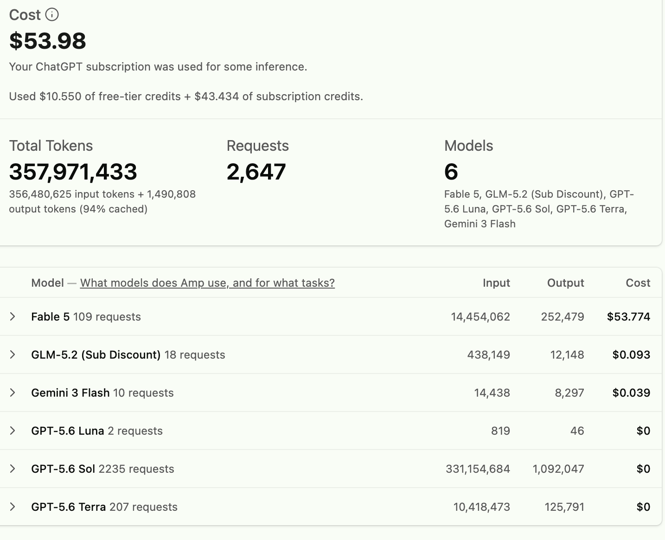Click the GPT-5.6 Luna model name
Image resolution: width=665 pixels, height=540 pixels.
tap(68, 431)
